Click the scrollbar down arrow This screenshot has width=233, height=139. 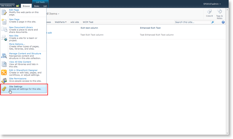click(227, 133)
